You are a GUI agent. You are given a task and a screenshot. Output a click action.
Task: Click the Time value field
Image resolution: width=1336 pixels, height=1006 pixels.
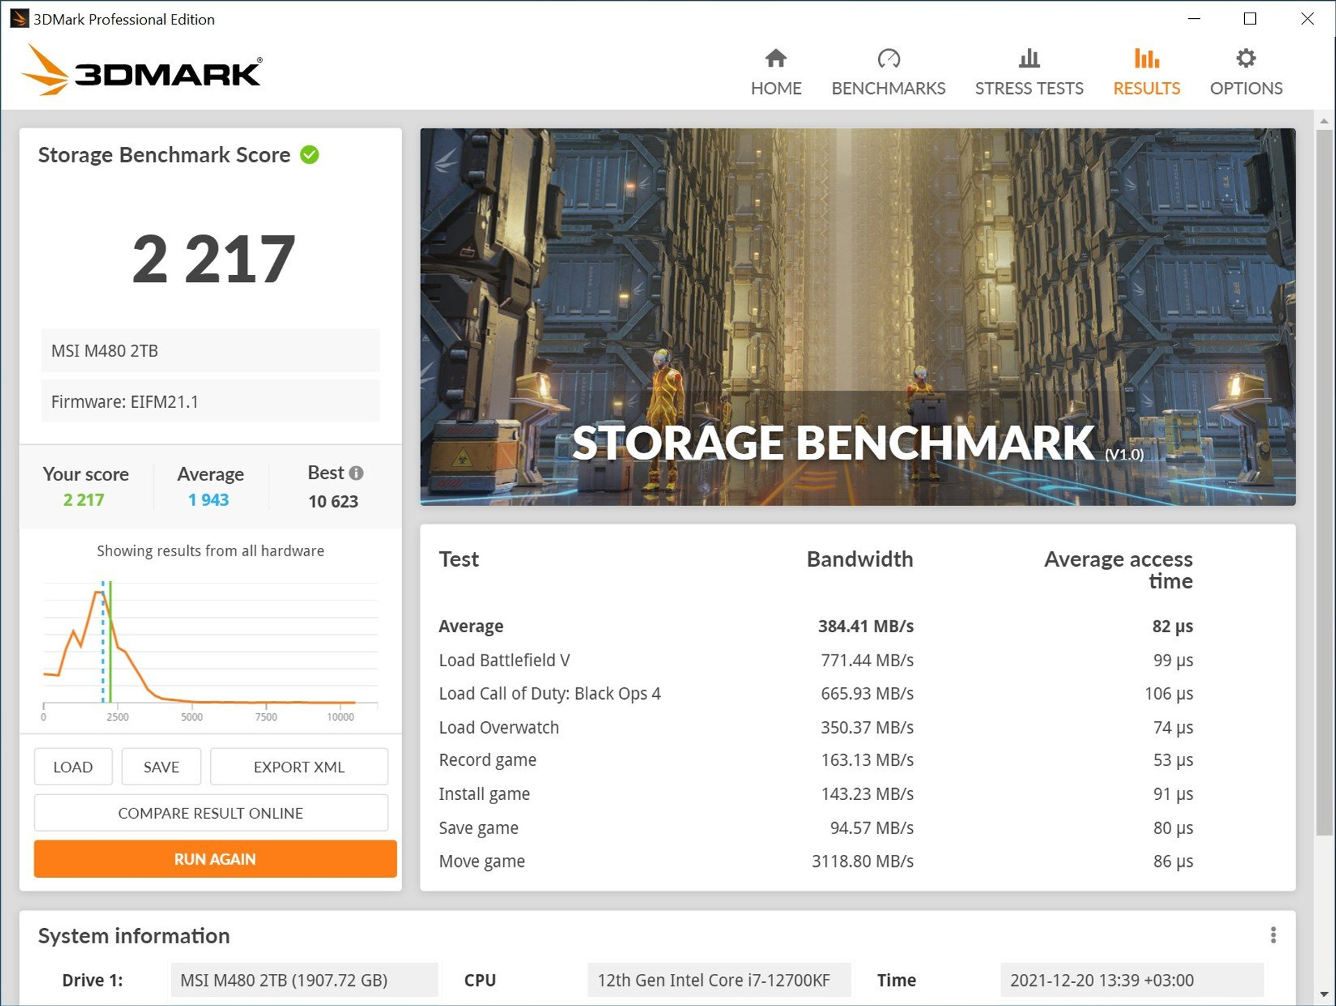tap(1132, 980)
